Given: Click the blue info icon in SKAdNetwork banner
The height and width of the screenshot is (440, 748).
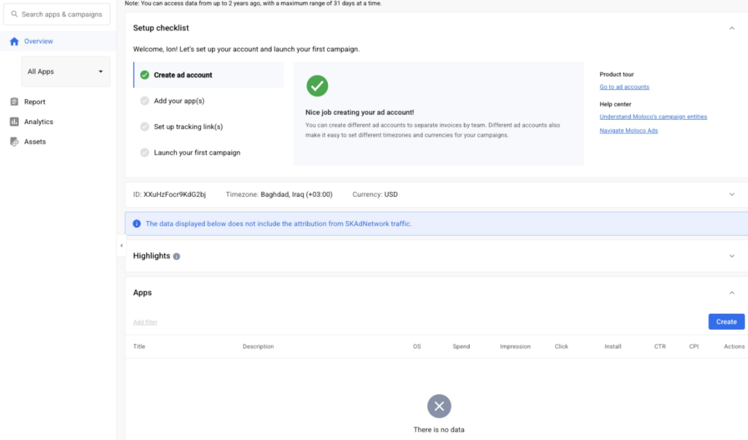Looking at the screenshot, I should pyautogui.click(x=137, y=224).
